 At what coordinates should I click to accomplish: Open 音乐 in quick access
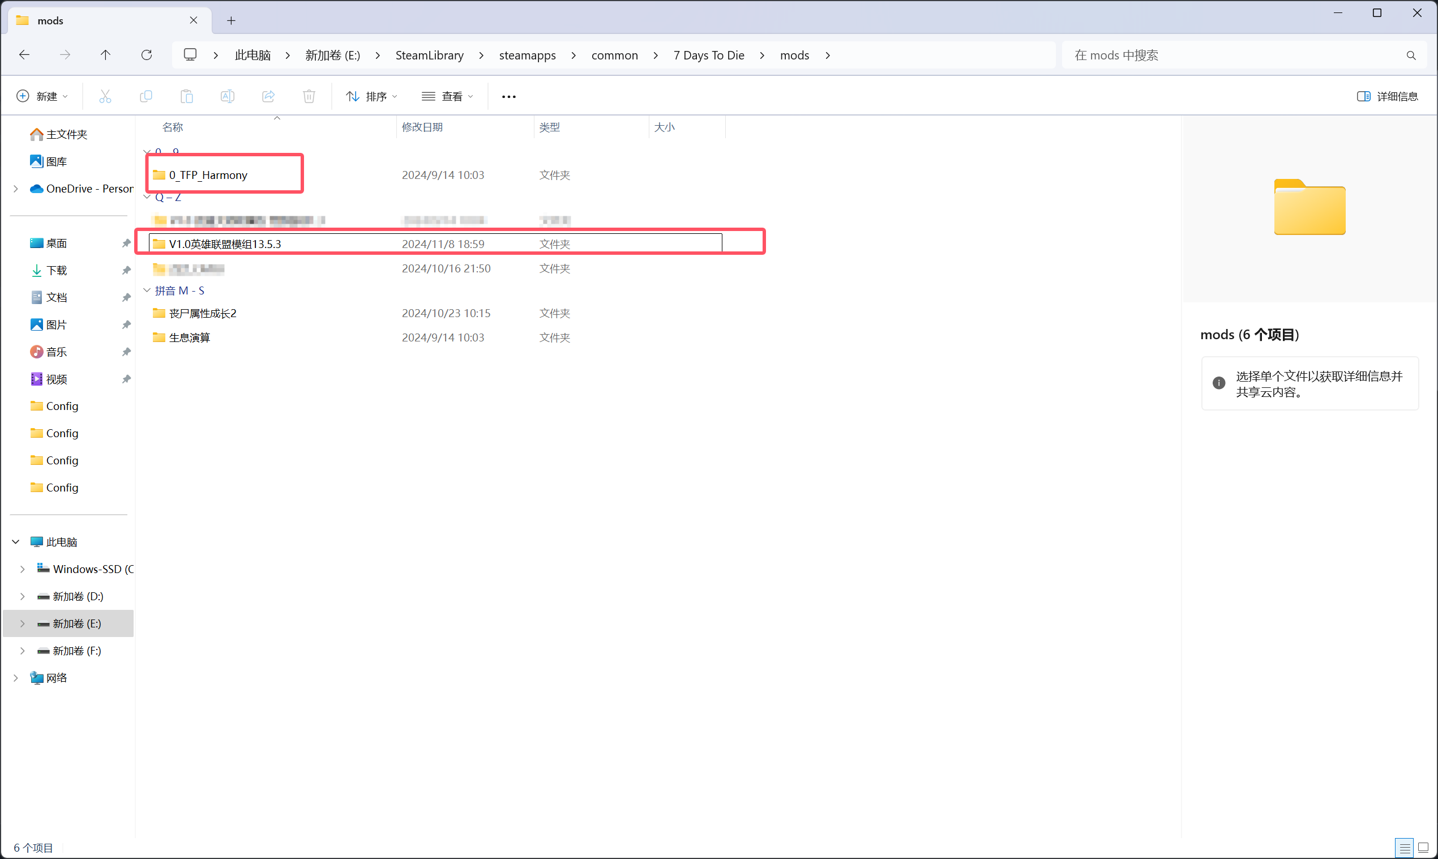[x=48, y=352]
